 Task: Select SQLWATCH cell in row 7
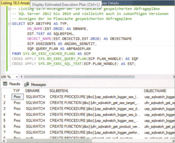tap(35, 132)
